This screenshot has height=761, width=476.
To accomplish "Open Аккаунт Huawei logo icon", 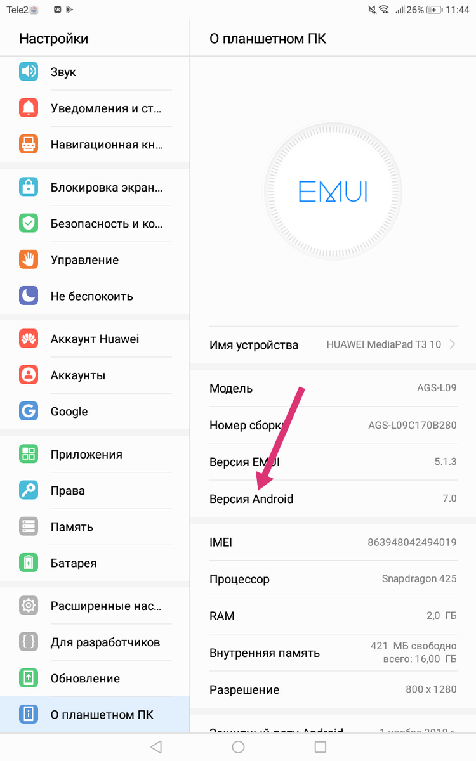I will coord(29,339).
